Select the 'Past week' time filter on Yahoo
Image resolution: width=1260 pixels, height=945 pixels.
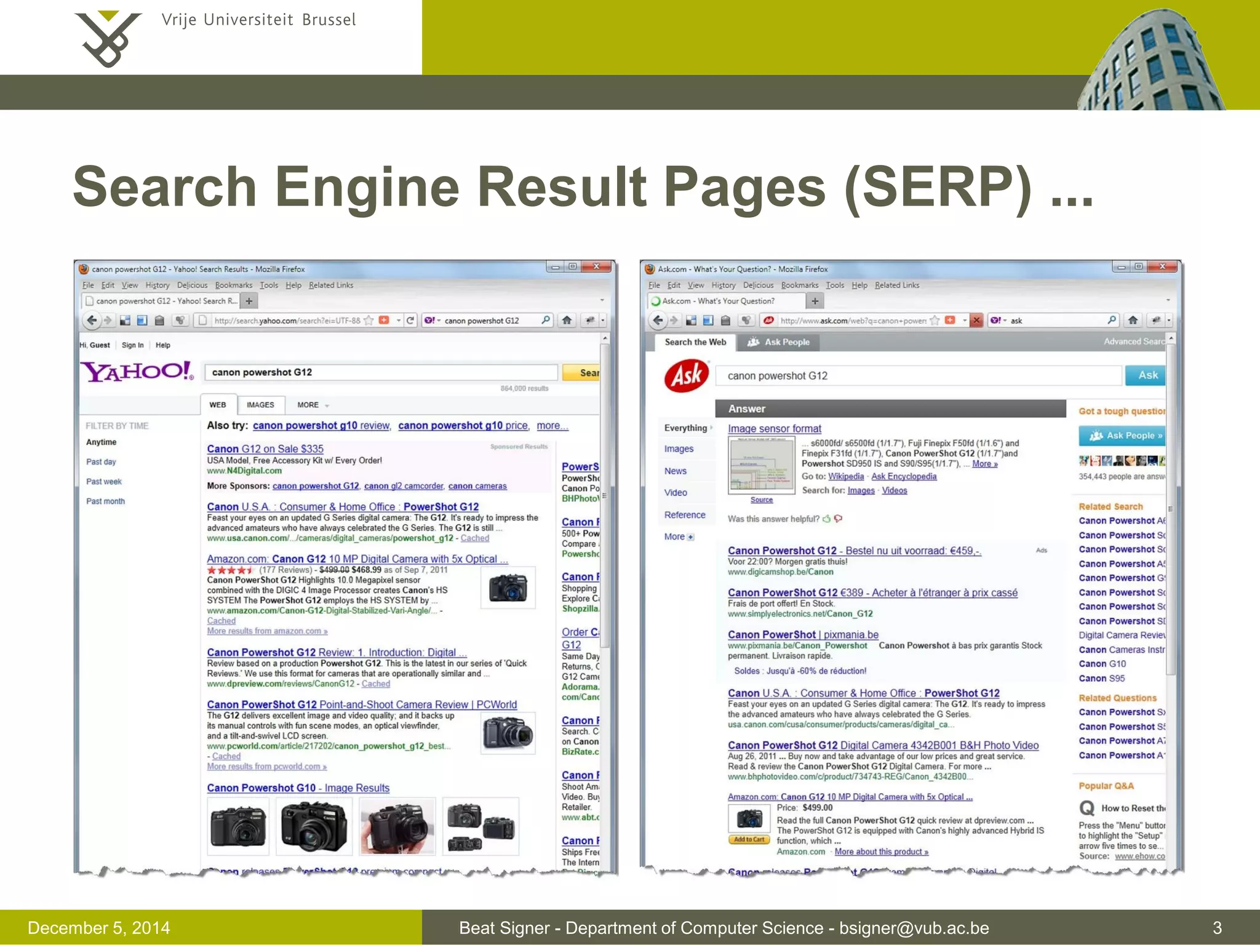point(104,481)
